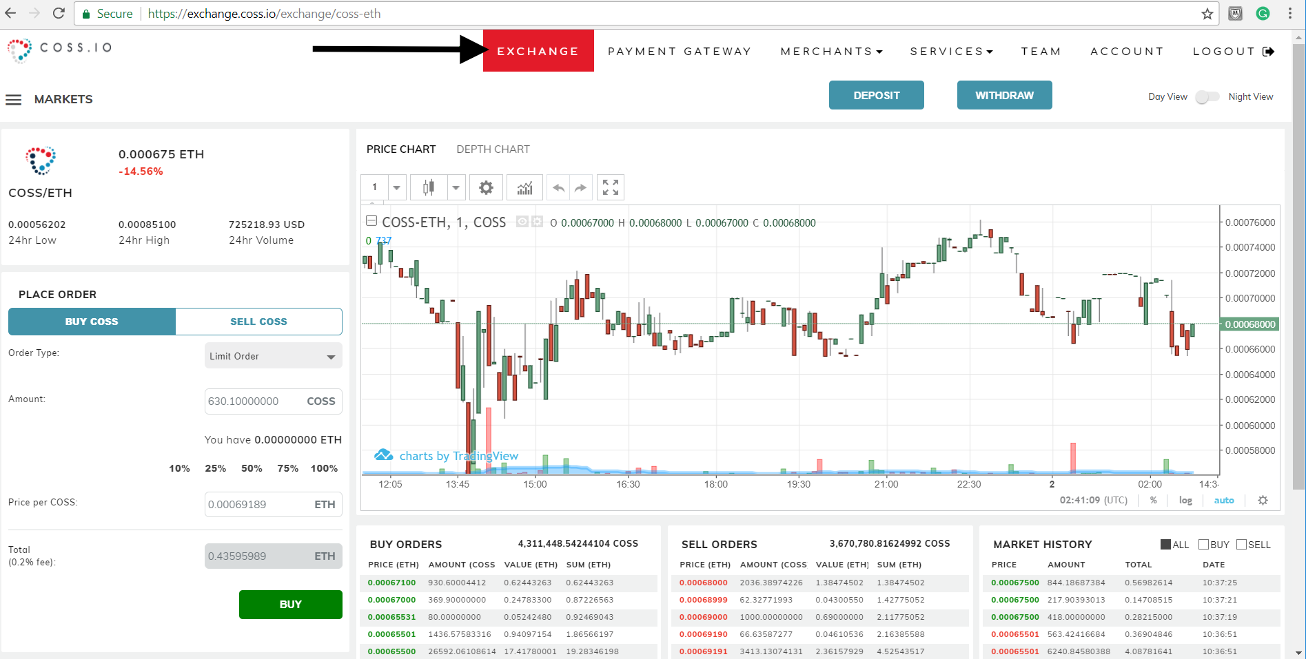Go forward in the browser
Image resolution: width=1306 pixels, height=659 pixels.
pyautogui.click(x=34, y=13)
